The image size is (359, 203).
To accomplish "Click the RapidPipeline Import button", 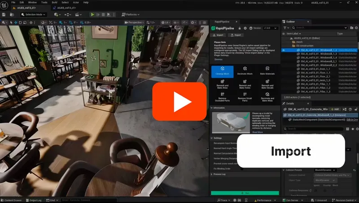I will click(218, 35).
